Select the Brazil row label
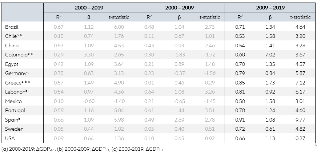The image size is (317, 154). [x=12, y=27]
